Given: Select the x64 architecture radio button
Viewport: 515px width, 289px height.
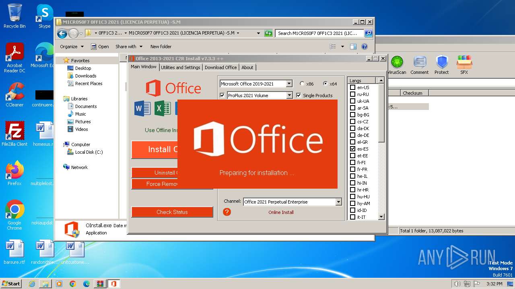Looking at the screenshot, I should (x=325, y=84).
